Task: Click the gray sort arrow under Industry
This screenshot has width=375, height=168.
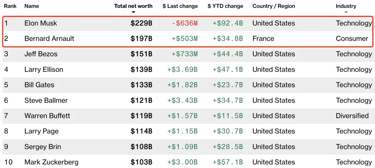Action: (x=346, y=12)
